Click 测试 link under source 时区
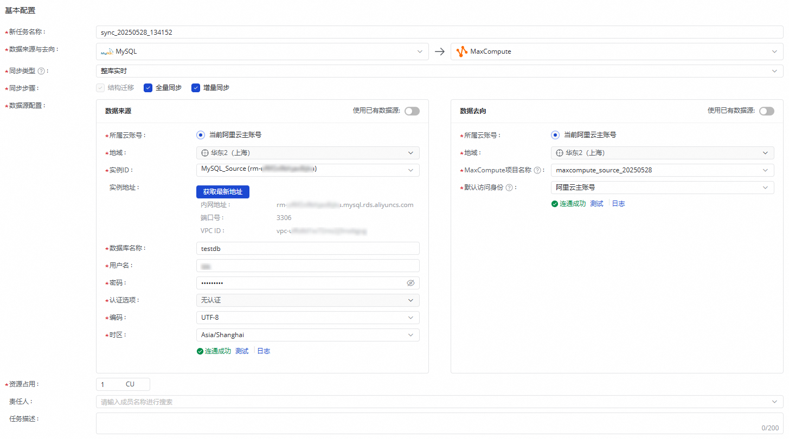Screen dimensions: 789x439 tap(242, 351)
